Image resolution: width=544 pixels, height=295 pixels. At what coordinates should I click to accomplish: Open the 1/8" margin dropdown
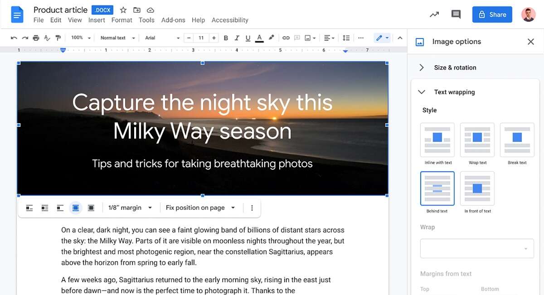(130, 208)
